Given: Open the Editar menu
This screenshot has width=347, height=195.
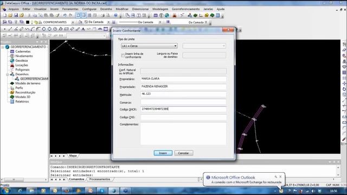Looking at the screenshot, I should pyautogui.click(x=27, y=9).
